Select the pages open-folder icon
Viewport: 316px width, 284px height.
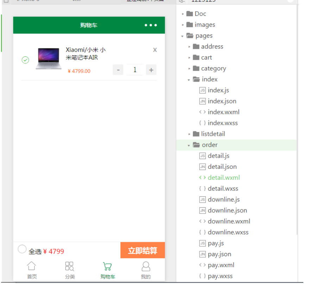(190, 36)
